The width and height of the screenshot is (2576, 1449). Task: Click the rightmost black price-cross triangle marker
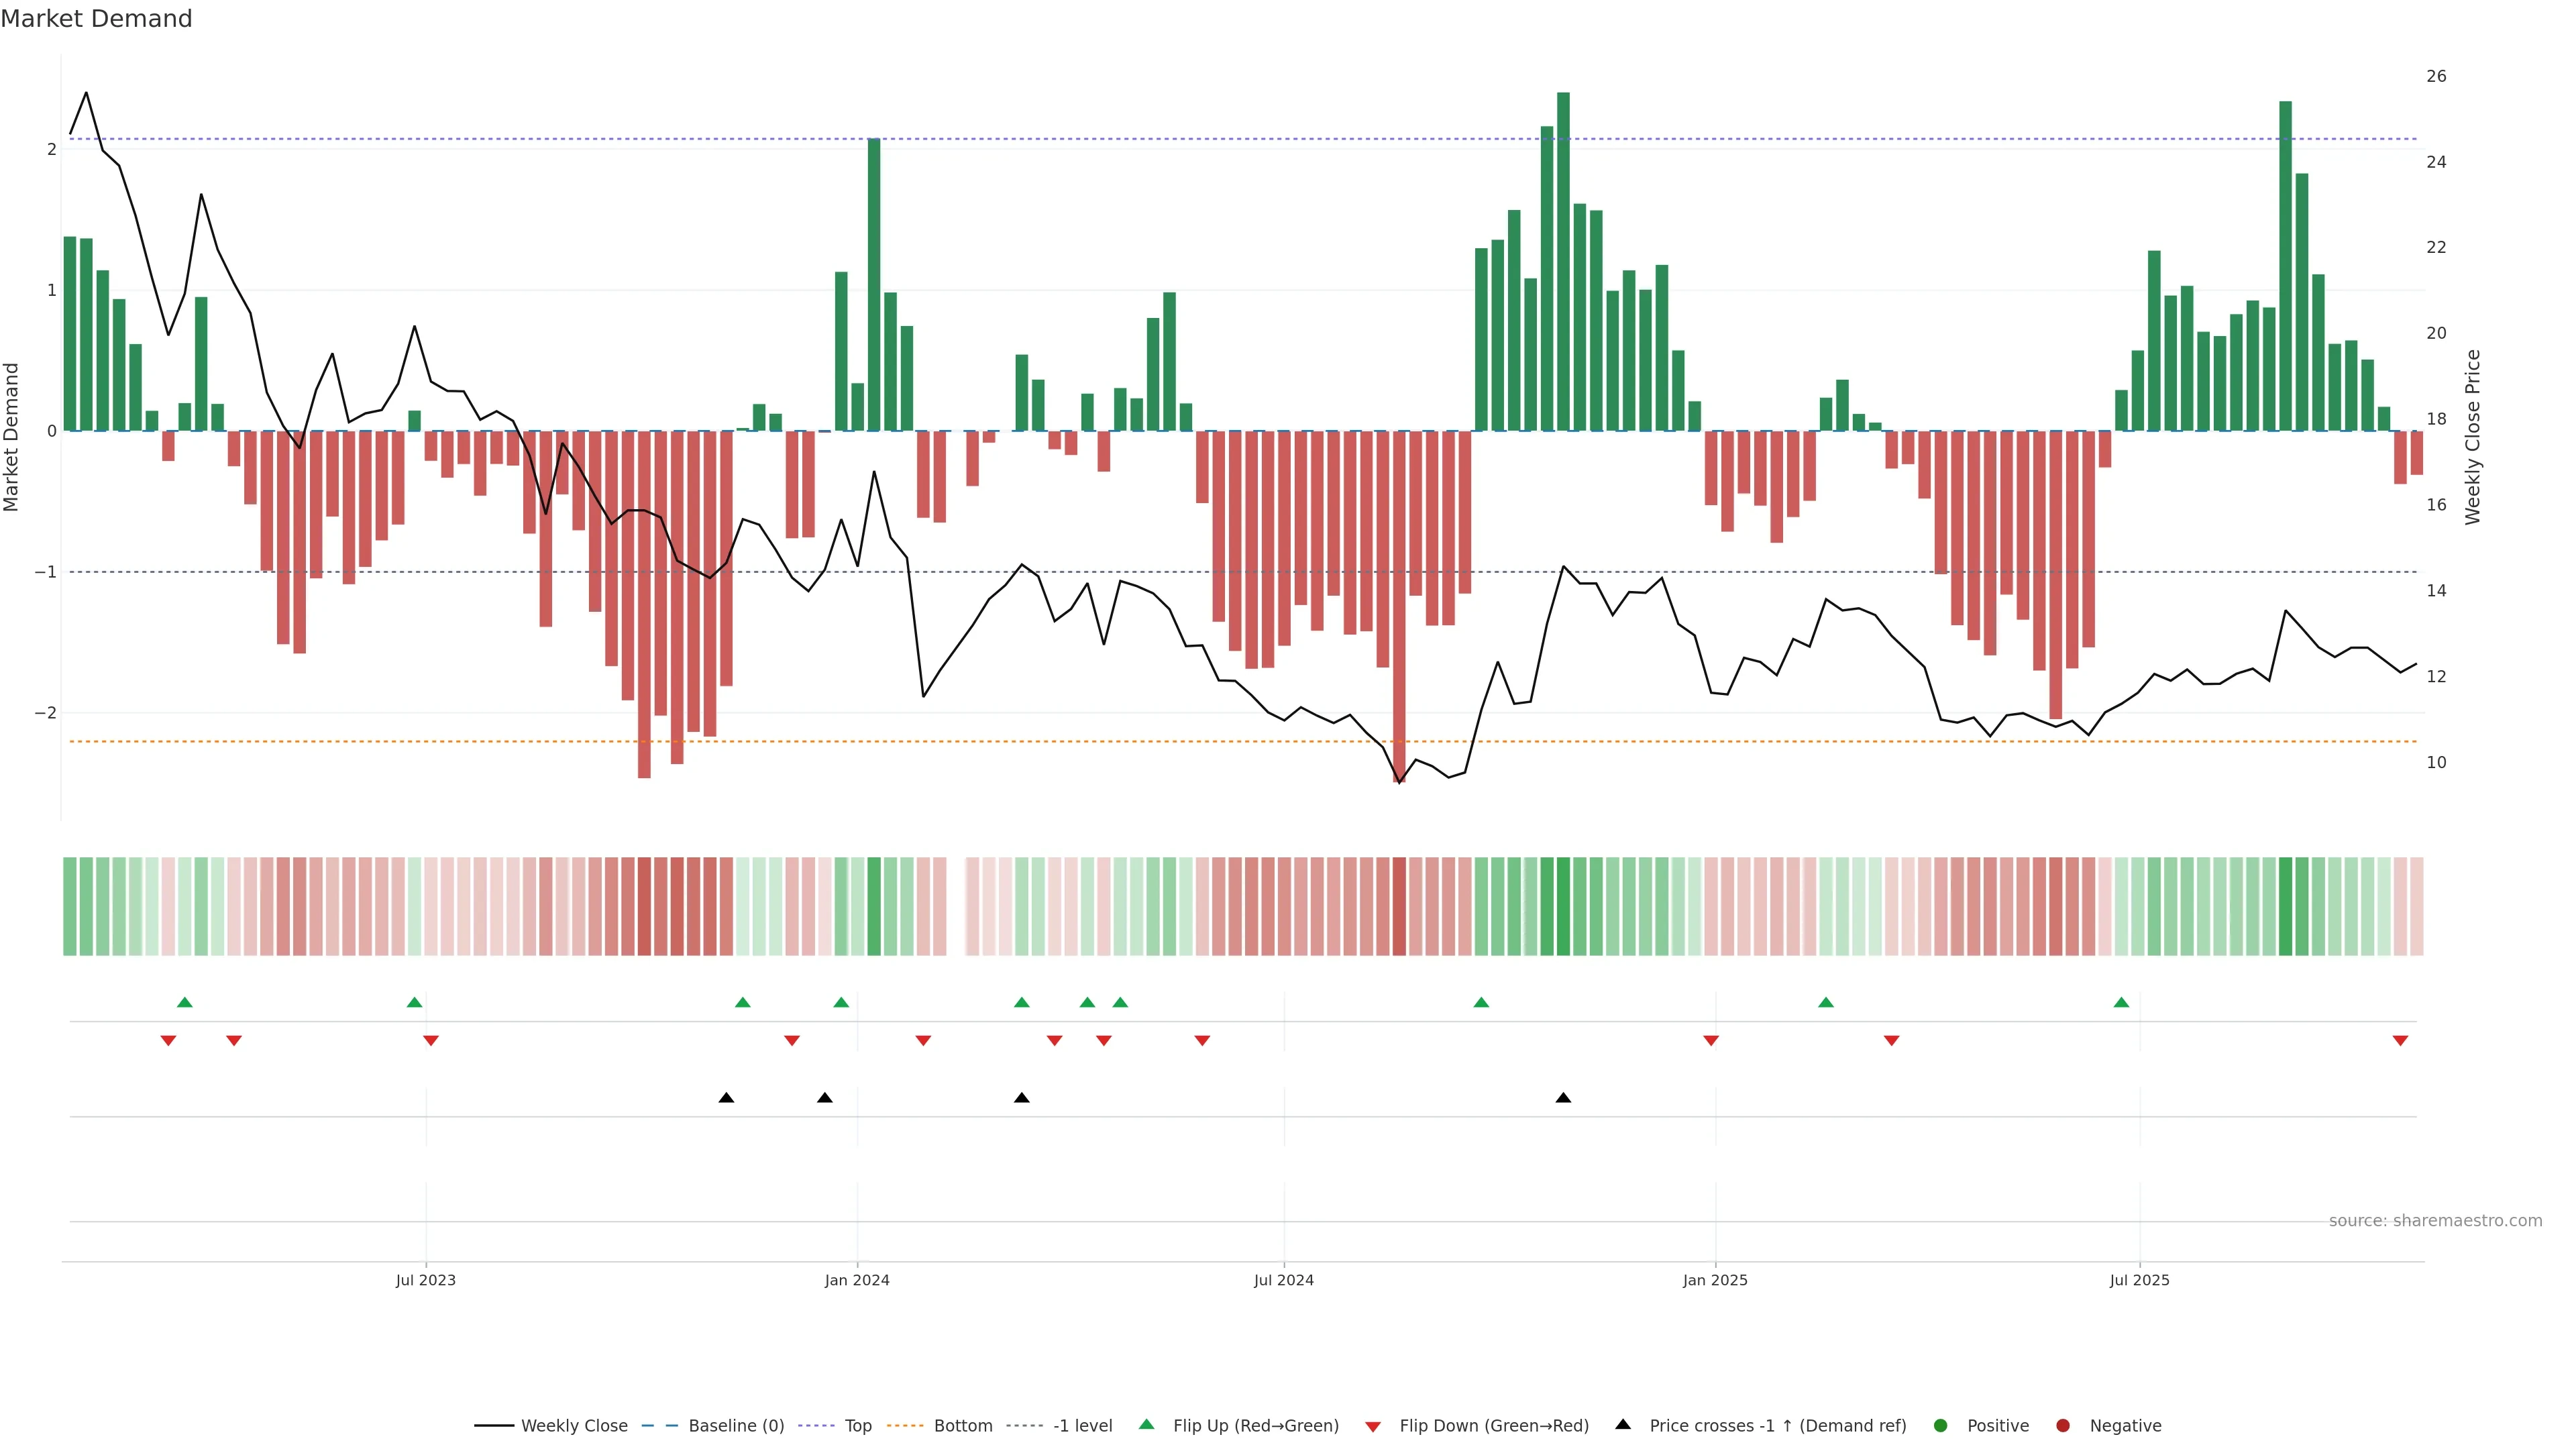1563,1098
